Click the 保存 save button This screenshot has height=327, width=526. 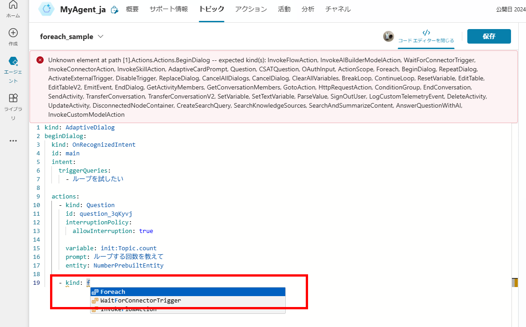point(489,36)
